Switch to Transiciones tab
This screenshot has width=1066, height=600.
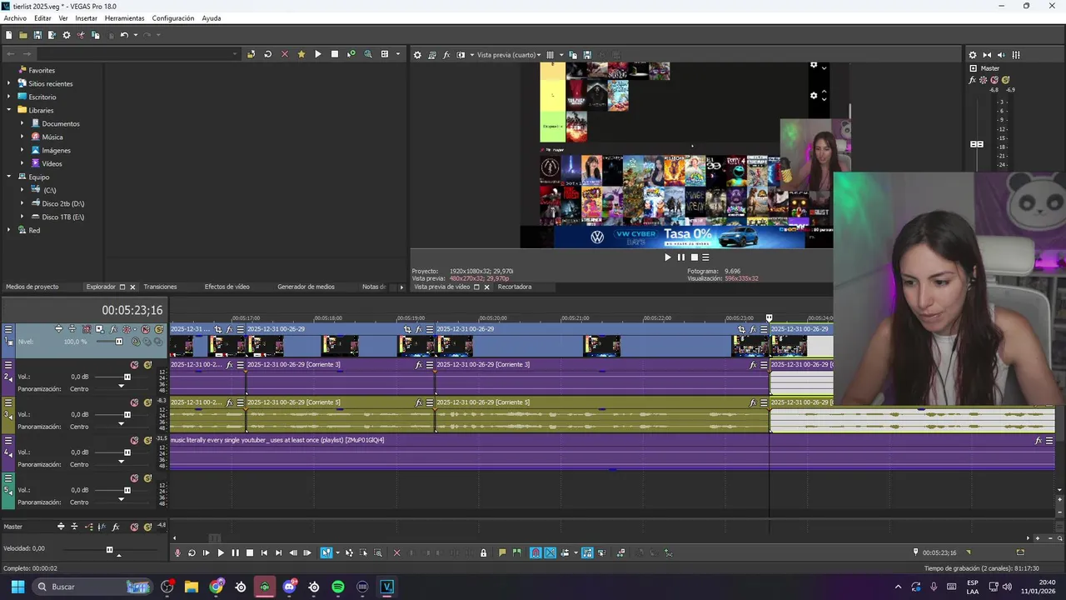coord(160,287)
